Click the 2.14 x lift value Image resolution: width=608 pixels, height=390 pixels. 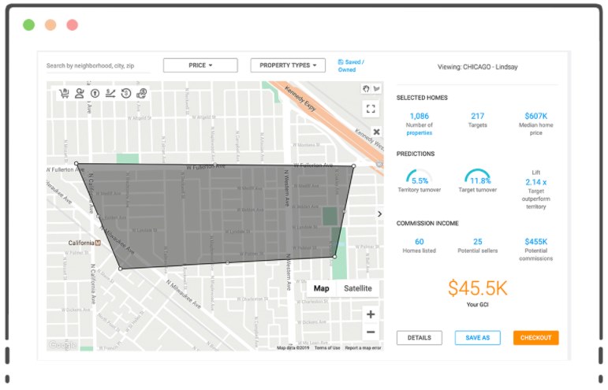pos(536,182)
